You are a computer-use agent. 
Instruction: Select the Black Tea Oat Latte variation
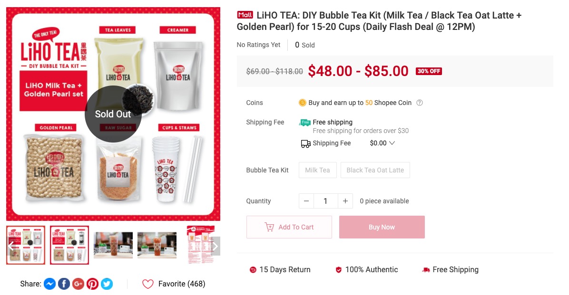pos(375,170)
